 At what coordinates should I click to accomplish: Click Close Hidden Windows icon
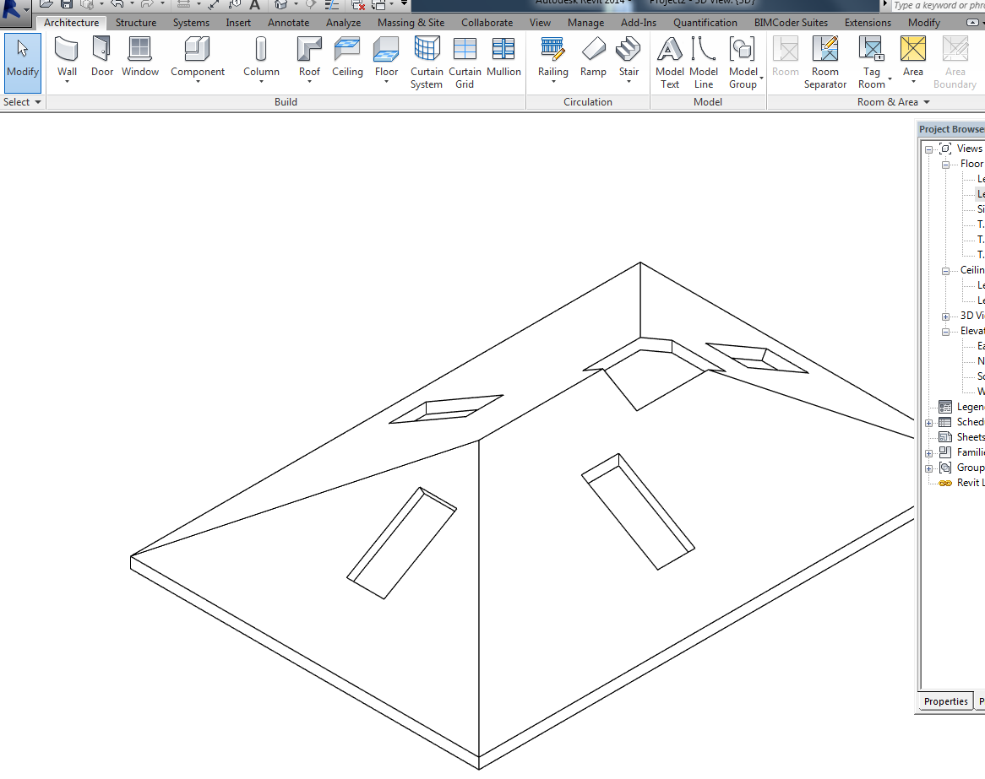coord(359,5)
